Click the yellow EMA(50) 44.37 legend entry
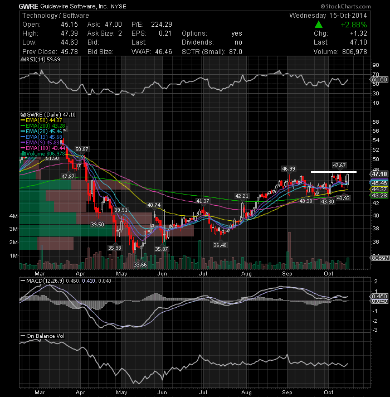Screen dimensions: 390x397 tap(44, 120)
